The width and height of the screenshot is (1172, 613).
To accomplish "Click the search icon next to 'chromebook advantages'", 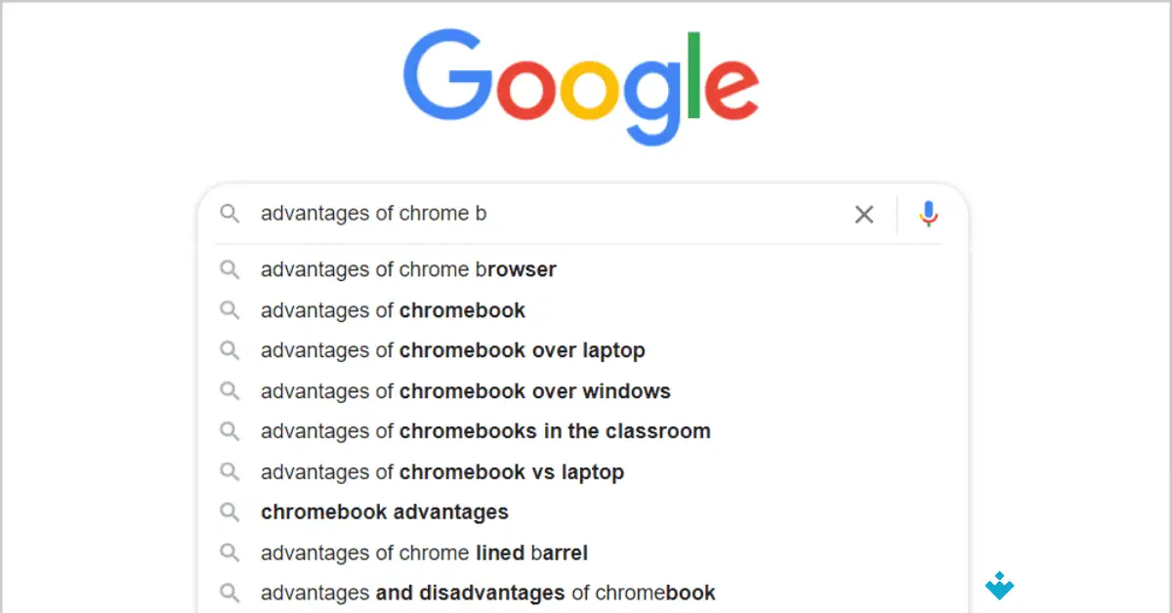I will [x=230, y=511].
